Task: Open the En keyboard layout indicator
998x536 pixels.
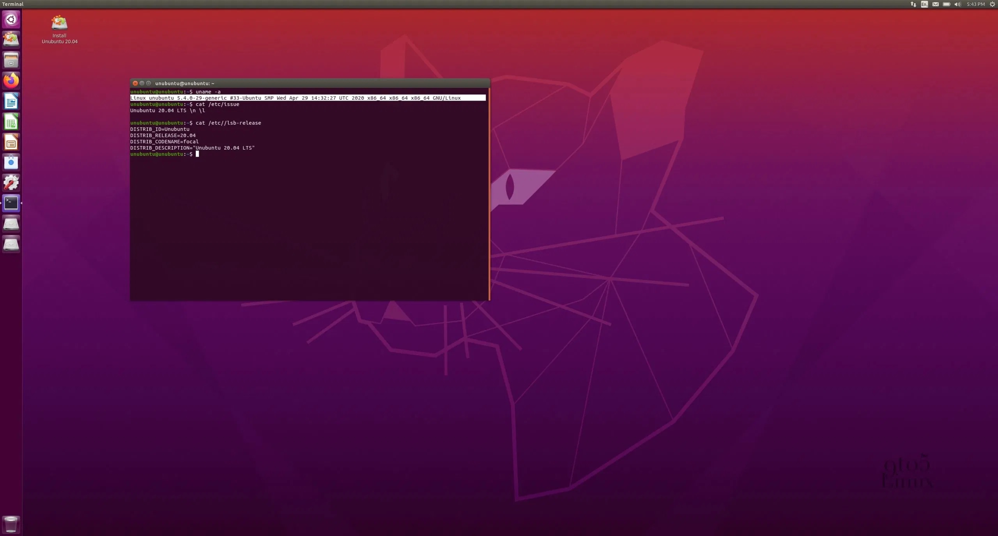Action: tap(924, 4)
